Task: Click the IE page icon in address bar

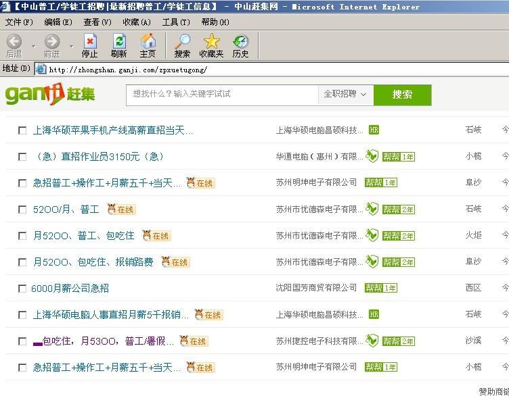Action: pos(41,69)
